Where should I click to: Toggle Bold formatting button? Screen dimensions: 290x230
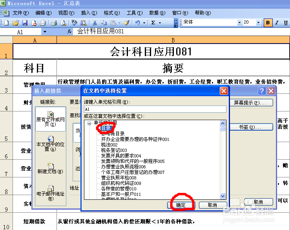pos(268,23)
